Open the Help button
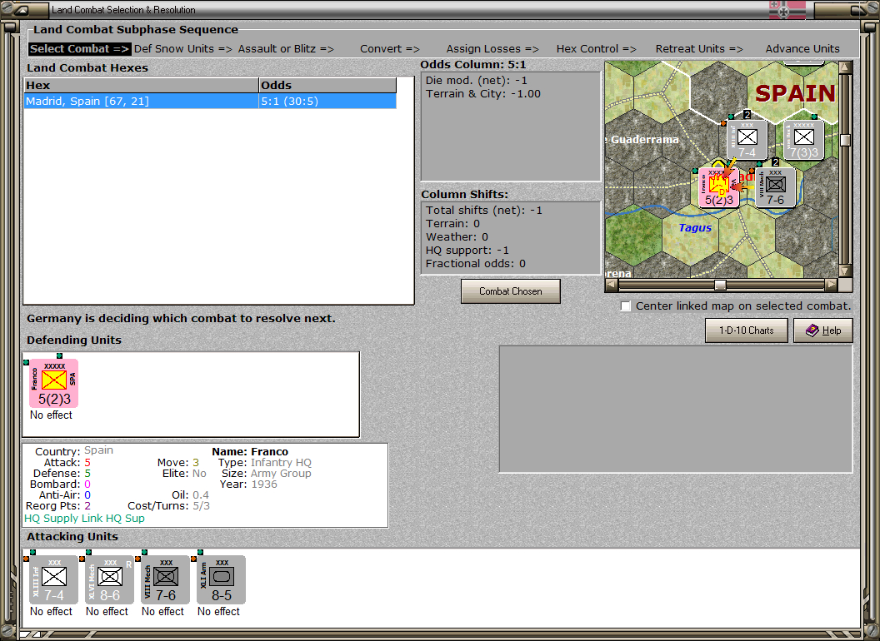The width and height of the screenshot is (880, 641). point(822,330)
